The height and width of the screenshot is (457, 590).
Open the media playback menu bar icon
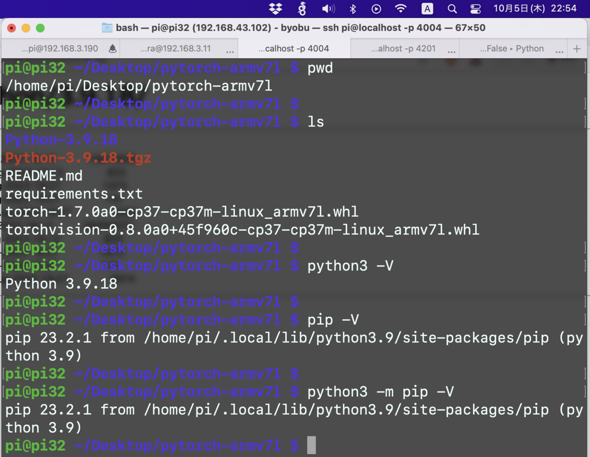tap(376, 8)
